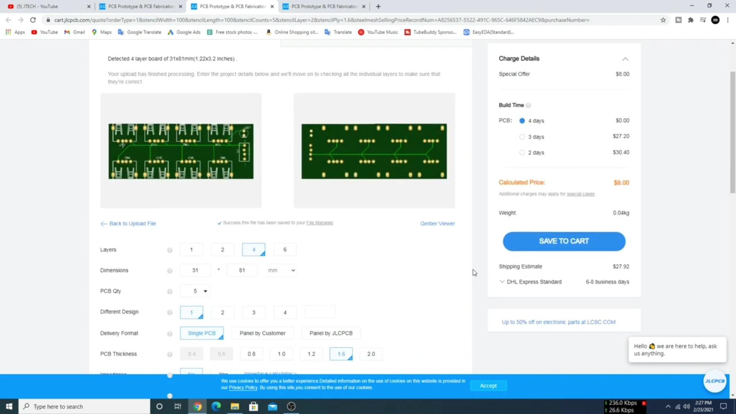This screenshot has height=414, width=736.
Task: Open JLCPCB chat support bubble
Action: click(715, 381)
